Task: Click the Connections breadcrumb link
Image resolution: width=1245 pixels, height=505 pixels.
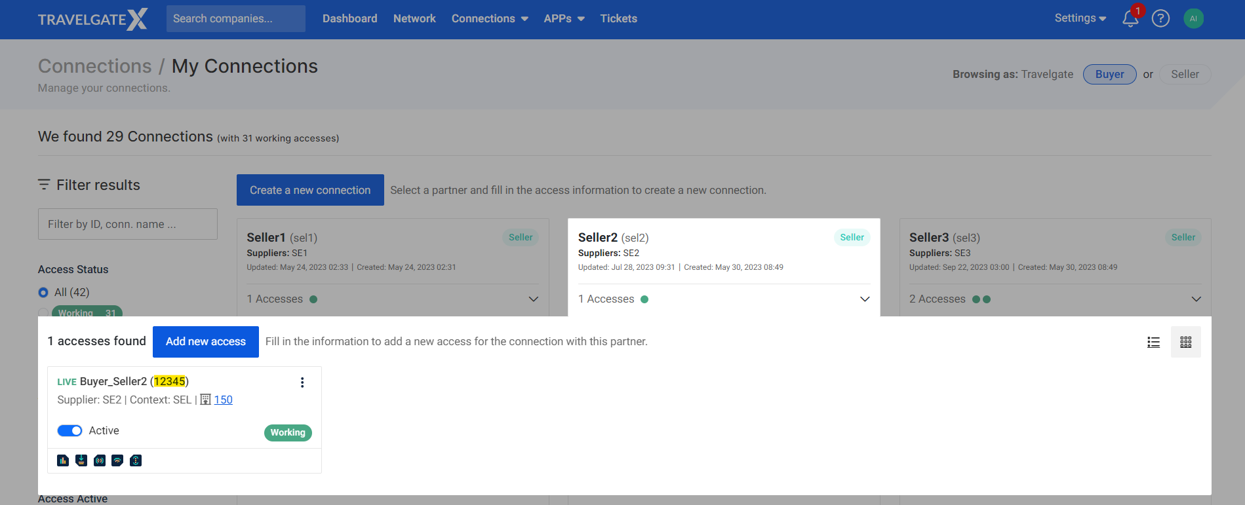Action: point(95,66)
